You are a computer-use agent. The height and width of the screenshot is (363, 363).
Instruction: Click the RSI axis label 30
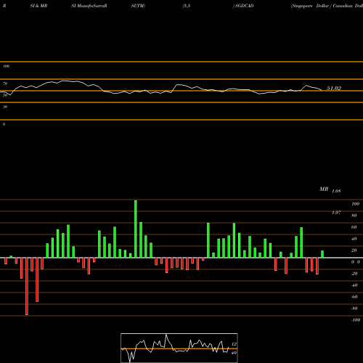point(5,107)
